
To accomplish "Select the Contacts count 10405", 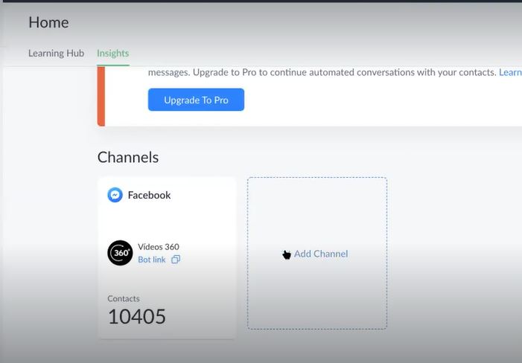I will 137,316.
